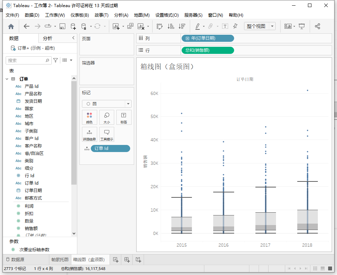Click new worksheet tab icon at bottom
The image size is (337, 275).
[116, 260]
